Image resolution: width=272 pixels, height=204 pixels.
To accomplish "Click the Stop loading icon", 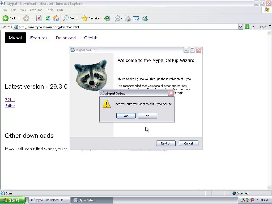I will coord(39,18).
